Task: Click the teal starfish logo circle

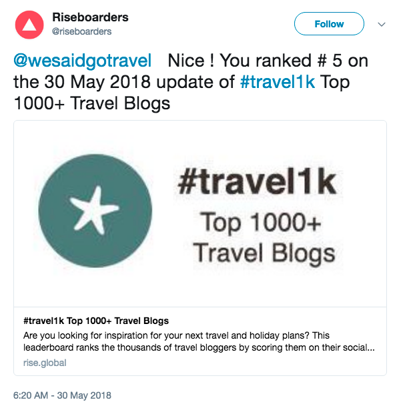Action: [x=95, y=211]
